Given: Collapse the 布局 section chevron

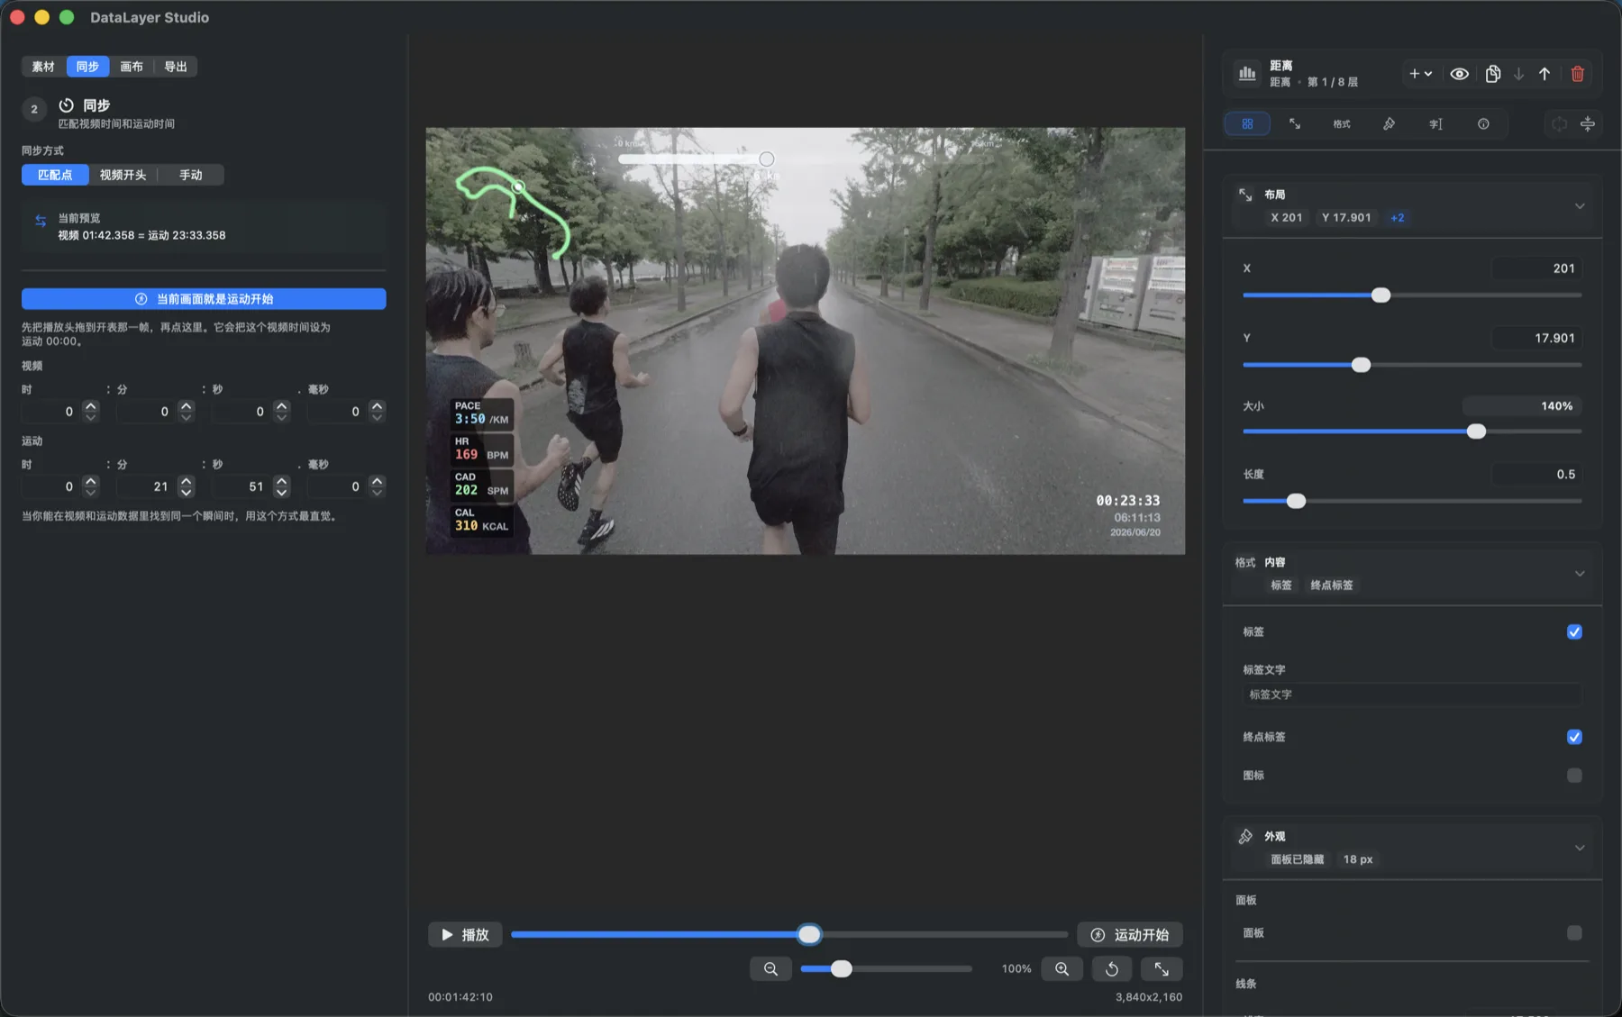Looking at the screenshot, I should [x=1580, y=206].
